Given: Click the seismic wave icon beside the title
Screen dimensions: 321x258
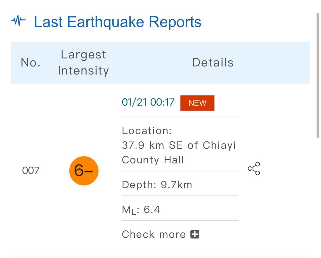Looking at the screenshot, I should click(18, 21).
